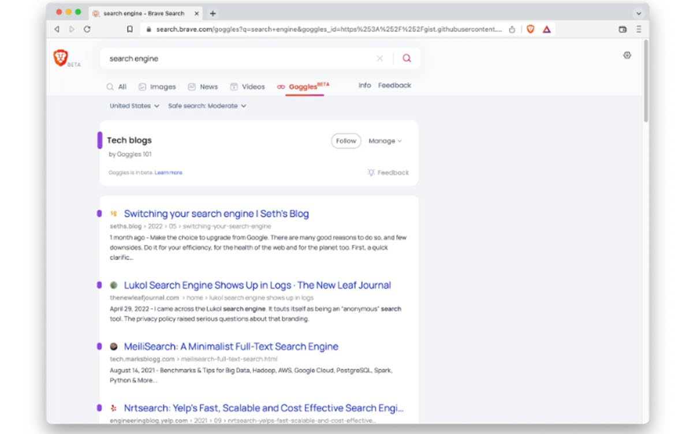Expand the tab list chevron in tab strip

pyautogui.click(x=639, y=13)
